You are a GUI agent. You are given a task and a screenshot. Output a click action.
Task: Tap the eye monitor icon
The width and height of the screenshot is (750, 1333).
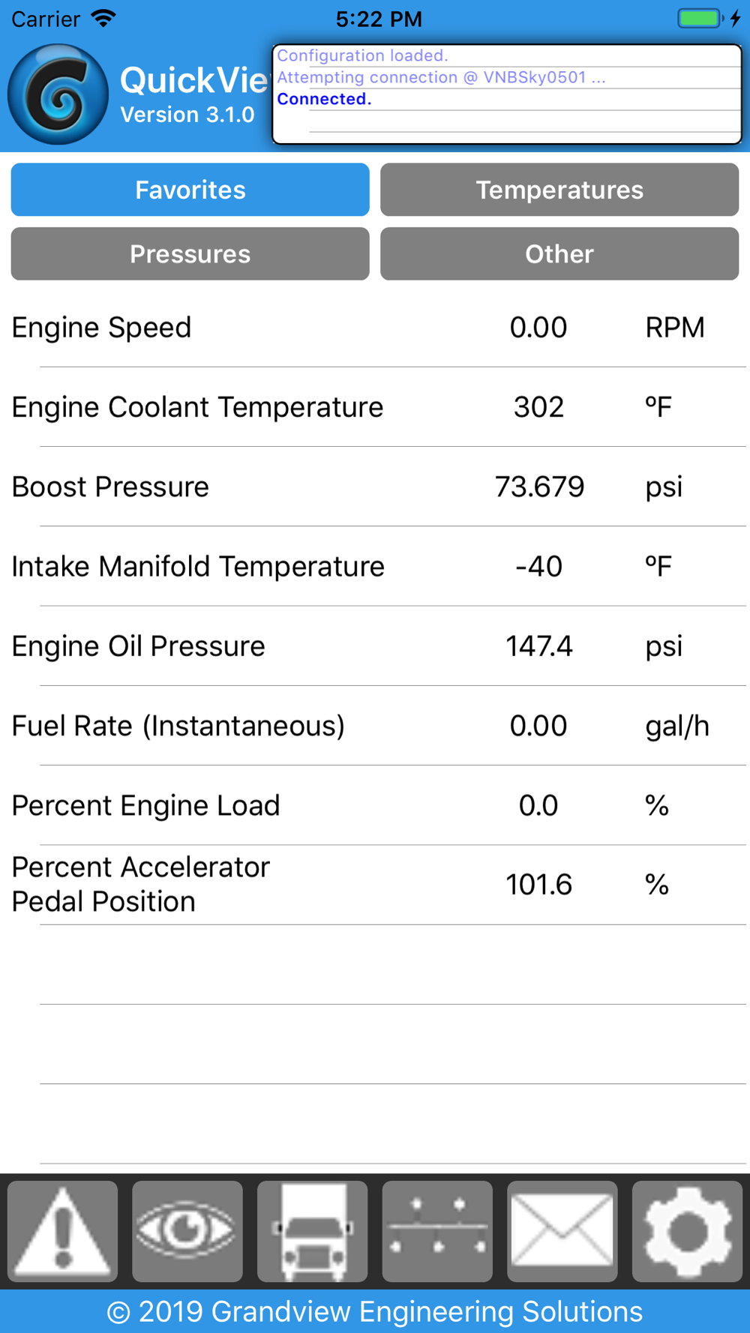(x=187, y=1231)
